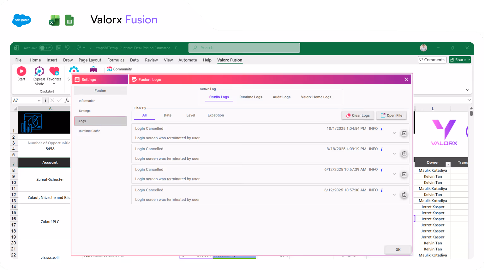484x270 pixels.
Task: Switch to the Runtime Logs tab
Action: pyautogui.click(x=251, y=97)
